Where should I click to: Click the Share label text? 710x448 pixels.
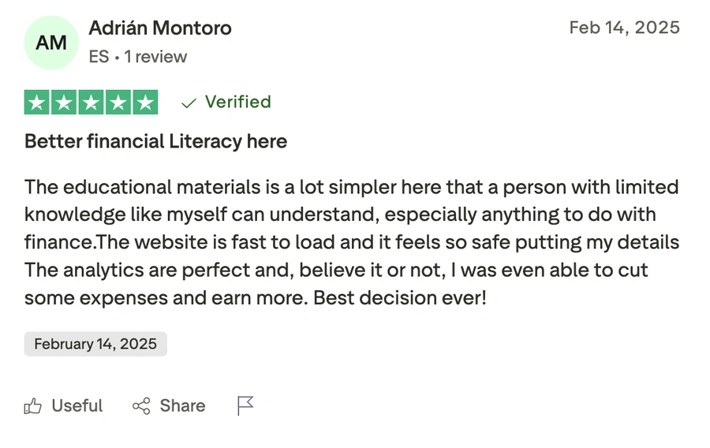pos(182,406)
